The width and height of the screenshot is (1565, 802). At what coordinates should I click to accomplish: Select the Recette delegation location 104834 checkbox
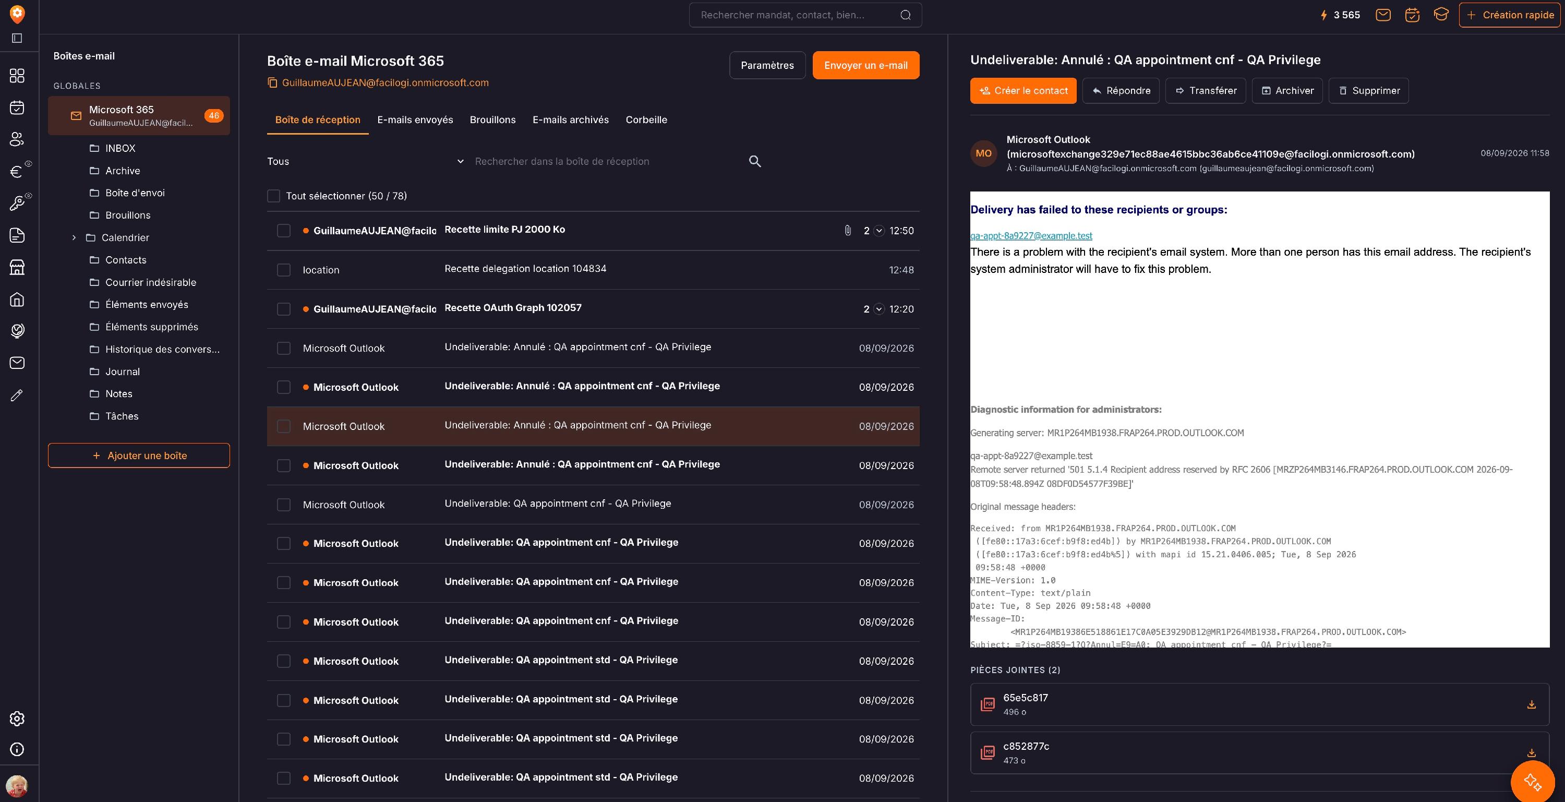pos(284,270)
